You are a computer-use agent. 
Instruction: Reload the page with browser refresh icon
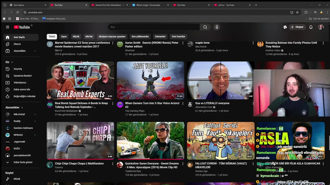(x=18, y=12)
